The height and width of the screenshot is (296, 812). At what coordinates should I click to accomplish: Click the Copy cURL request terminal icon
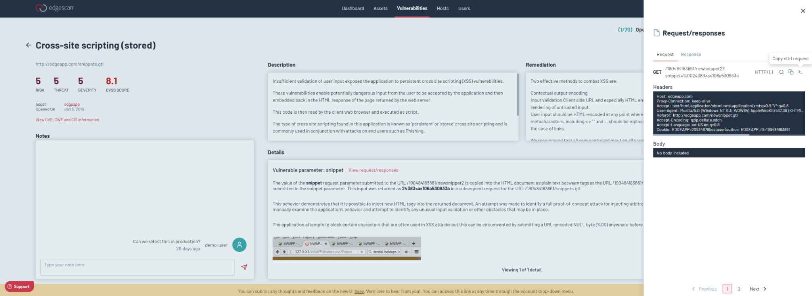point(800,72)
